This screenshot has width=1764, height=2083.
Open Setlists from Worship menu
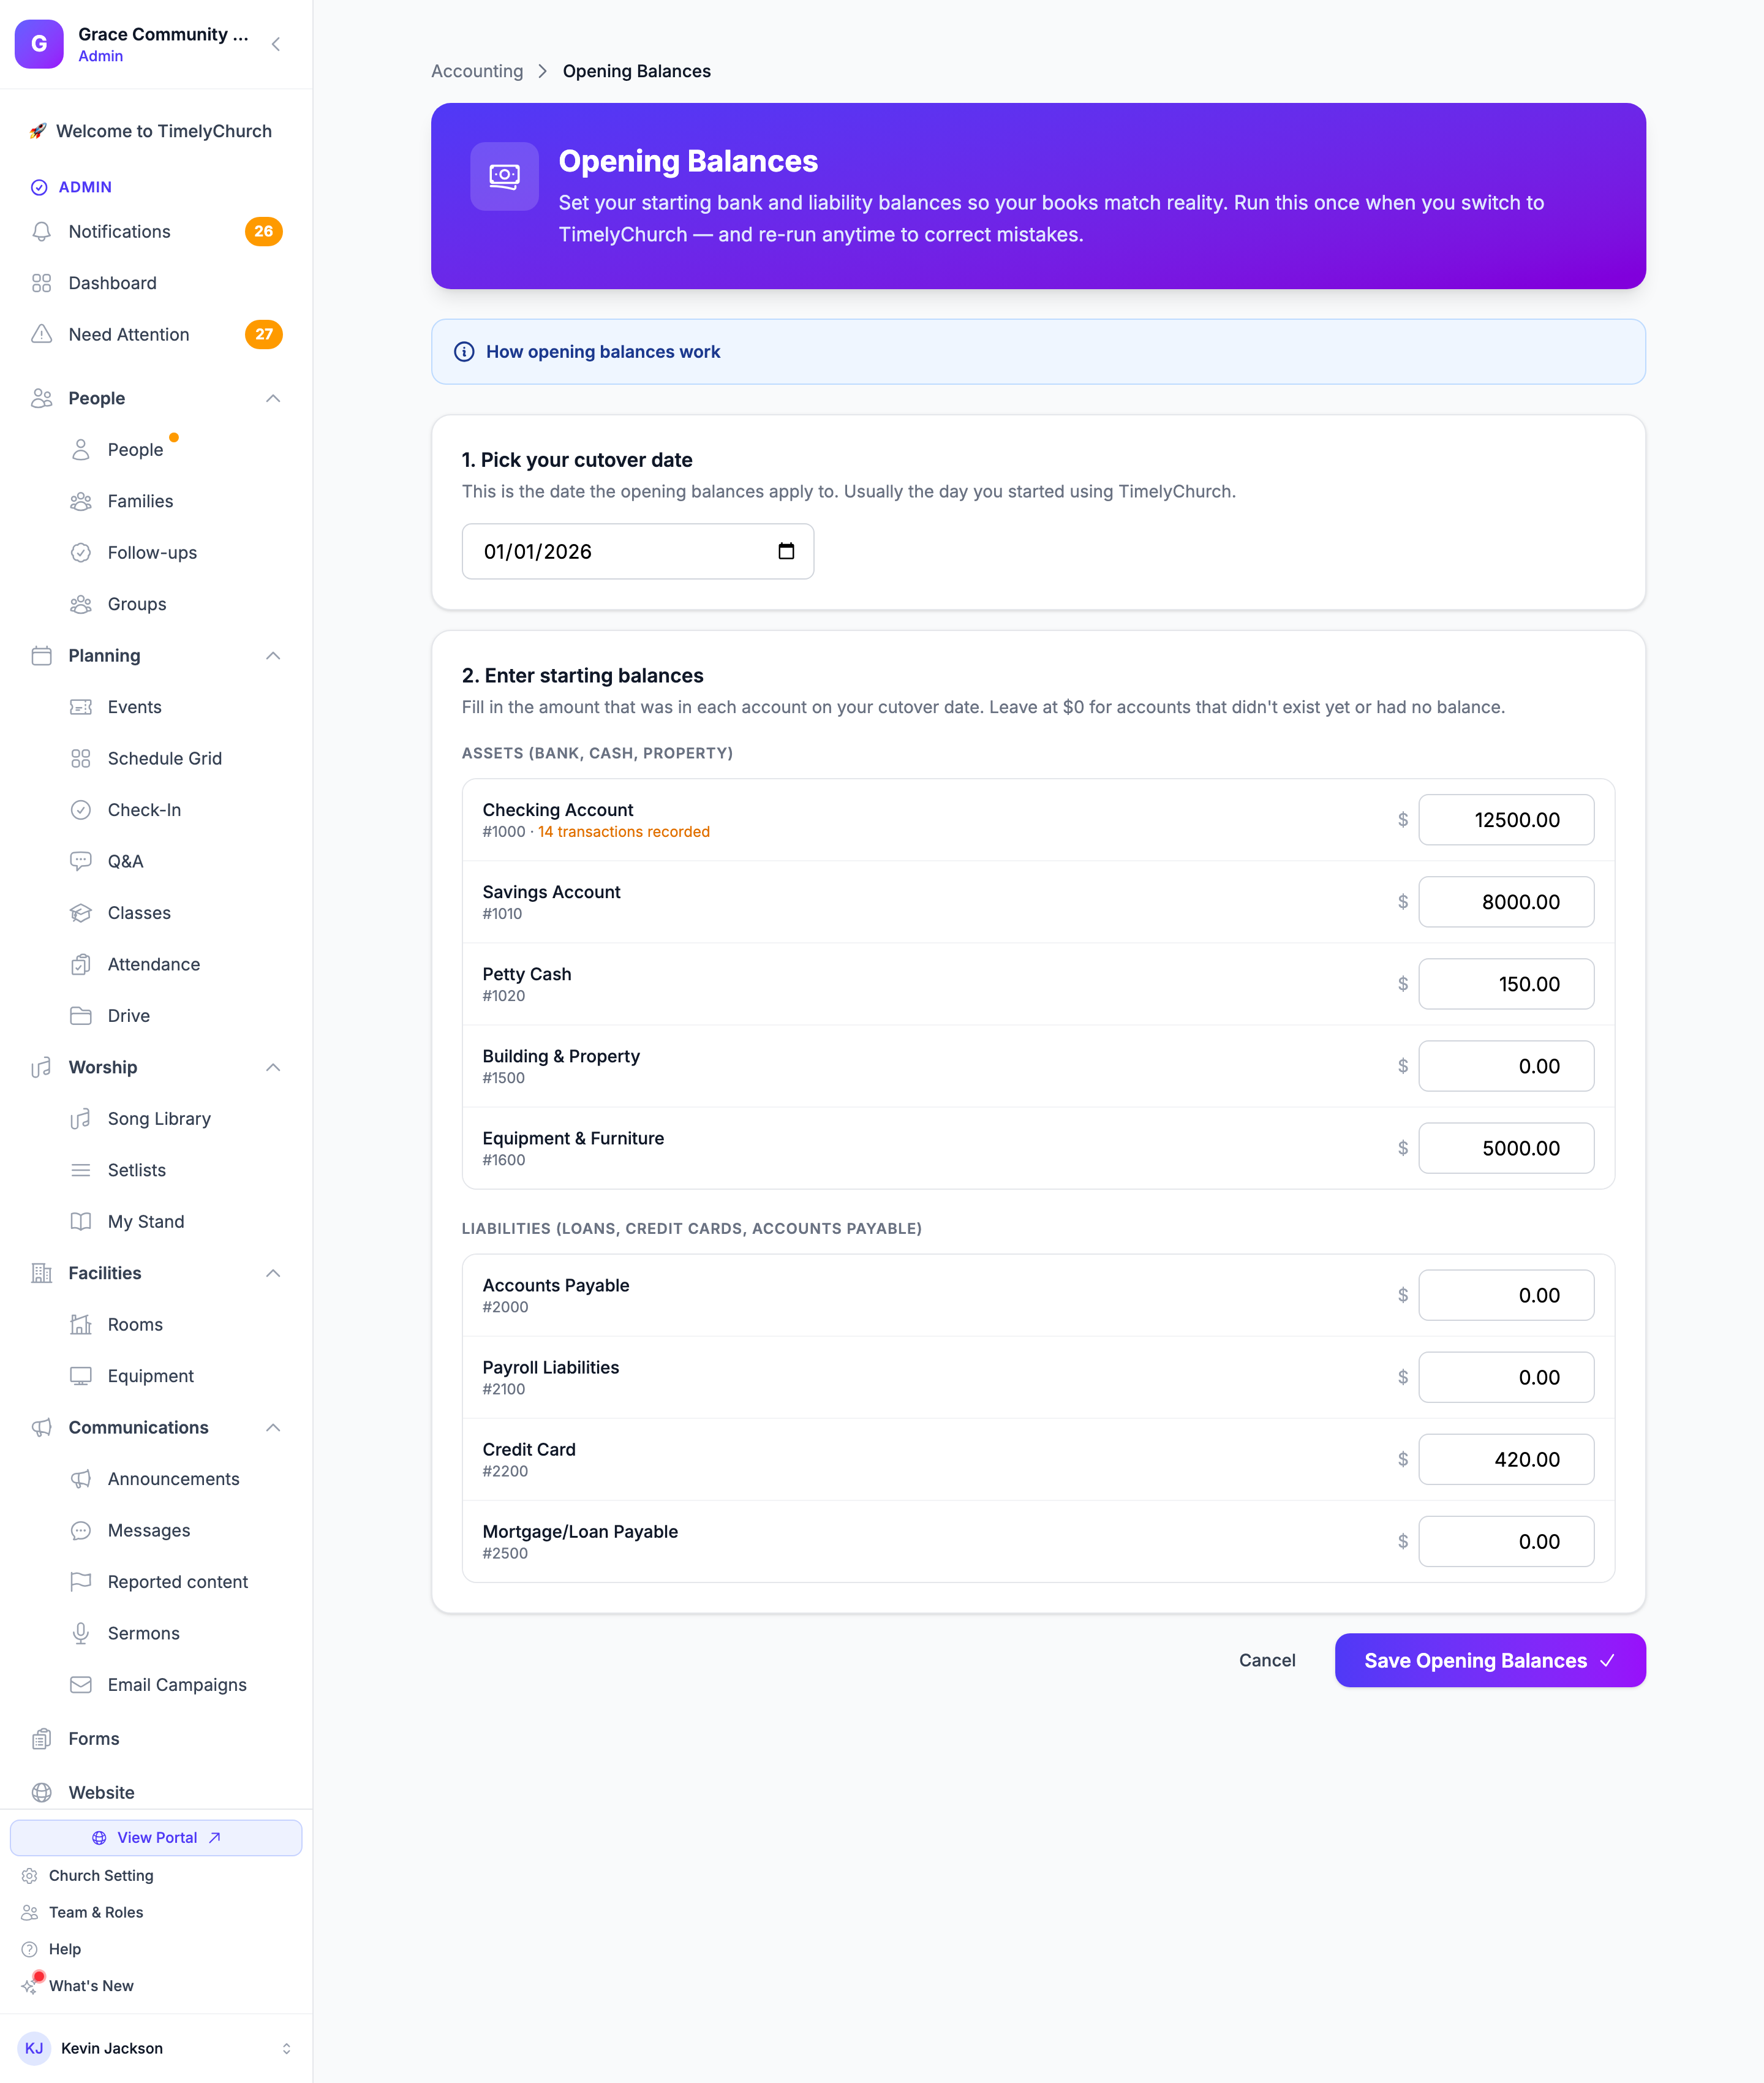point(137,1170)
